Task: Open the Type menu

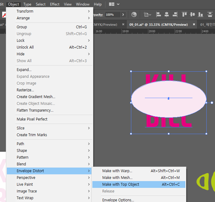Action: (27, 4)
